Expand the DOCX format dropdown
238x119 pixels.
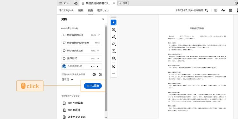pos(99,35)
